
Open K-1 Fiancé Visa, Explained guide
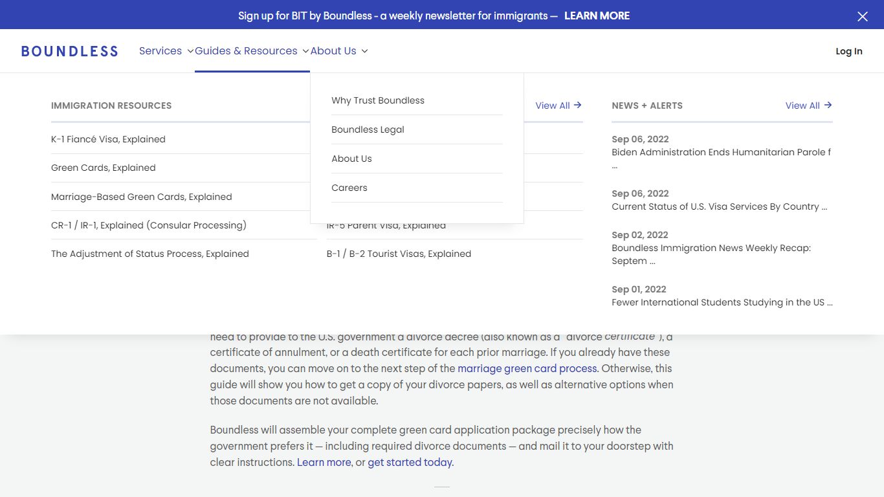(108, 139)
